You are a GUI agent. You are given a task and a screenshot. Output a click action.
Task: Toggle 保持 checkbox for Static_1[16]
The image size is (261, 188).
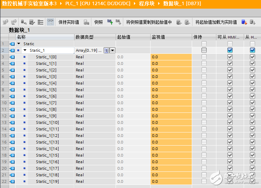204,162
